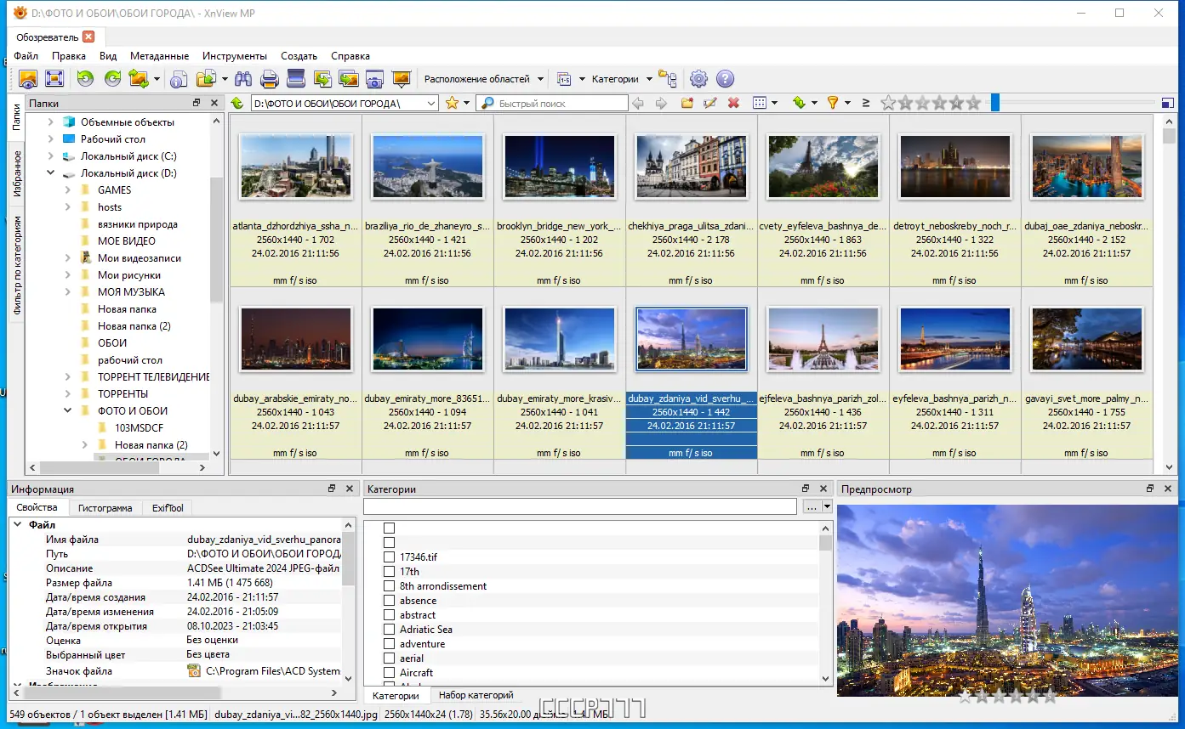1185x729 pixels.
Task: Check the 'abstract' category checkbox
Action: pos(389,615)
